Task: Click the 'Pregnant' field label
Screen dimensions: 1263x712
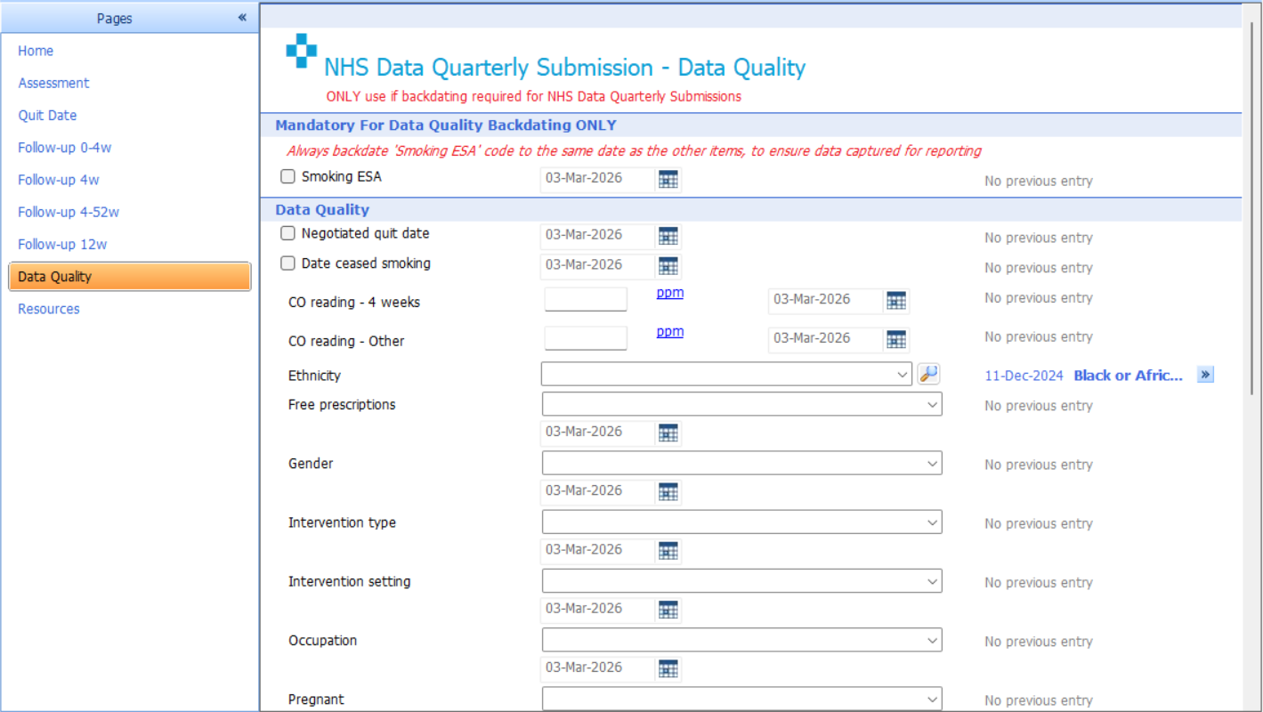Action: click(x=316, y=700)
